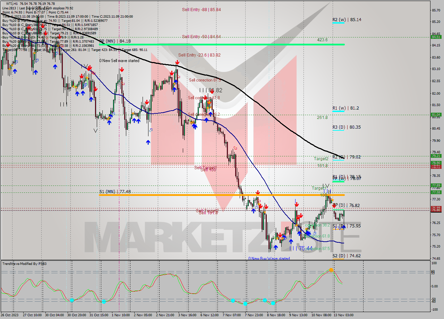Click the blue "| | | 75.44" wave label
This screenshot has height=319, width=444.
tap(301, 248)
